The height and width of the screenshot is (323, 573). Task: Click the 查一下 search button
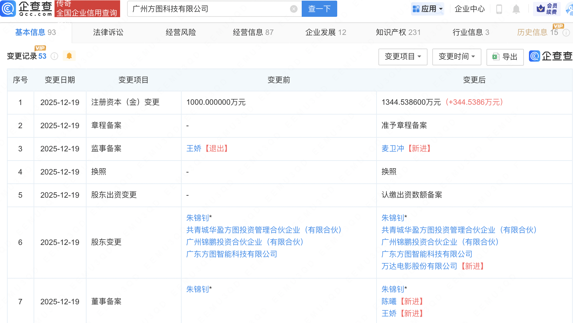pos(319,9)
